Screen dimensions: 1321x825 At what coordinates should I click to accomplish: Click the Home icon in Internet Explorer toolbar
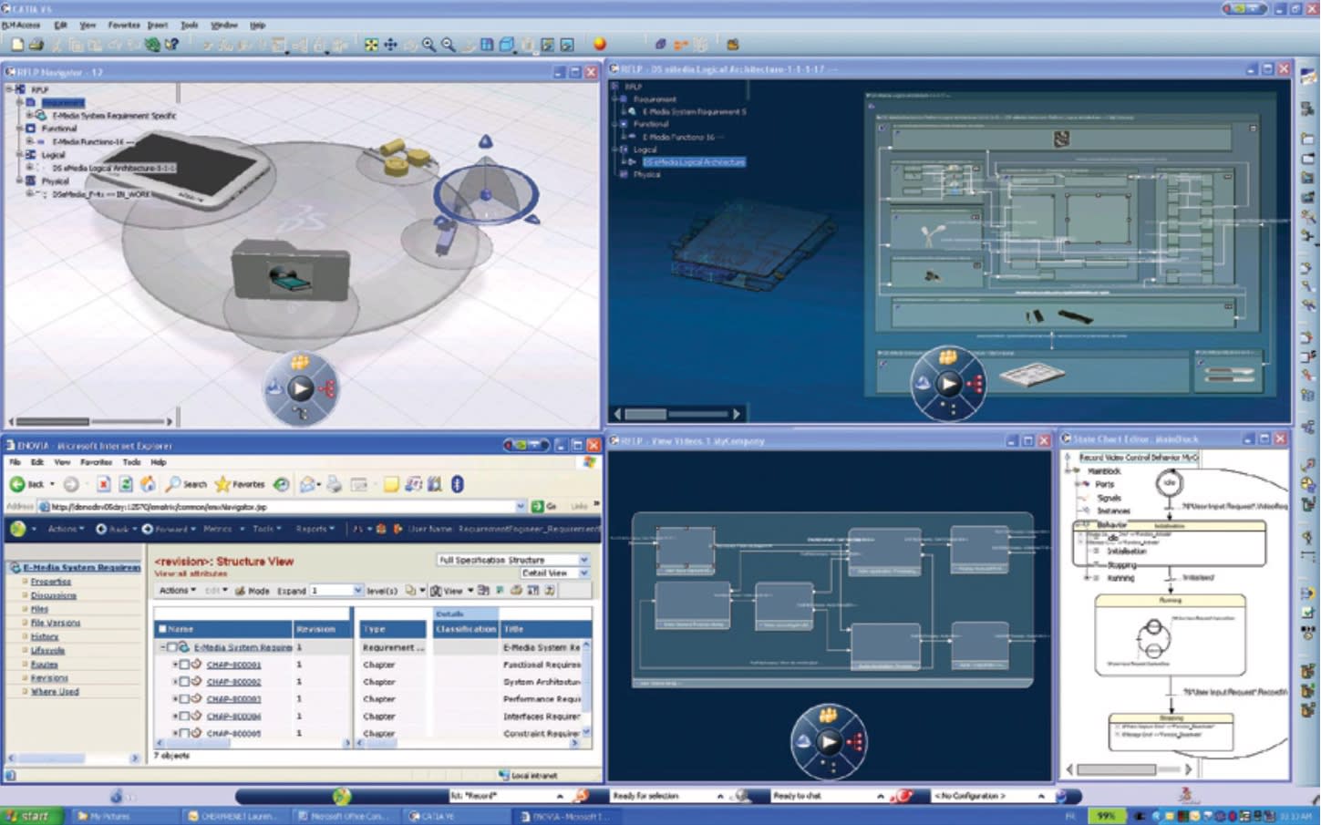click(147, 484)
